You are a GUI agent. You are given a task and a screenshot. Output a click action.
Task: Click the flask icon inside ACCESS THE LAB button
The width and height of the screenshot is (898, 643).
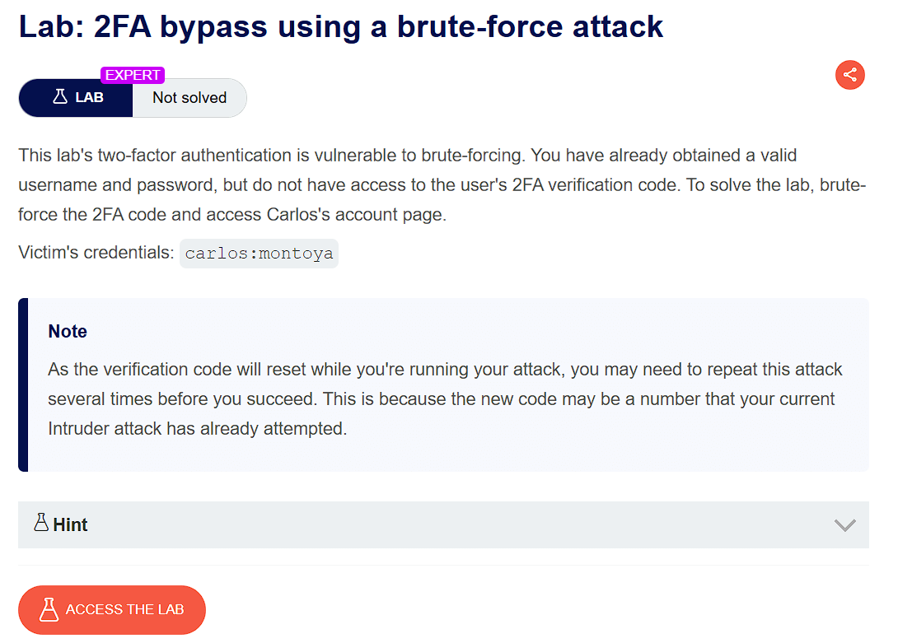(48, 609)
